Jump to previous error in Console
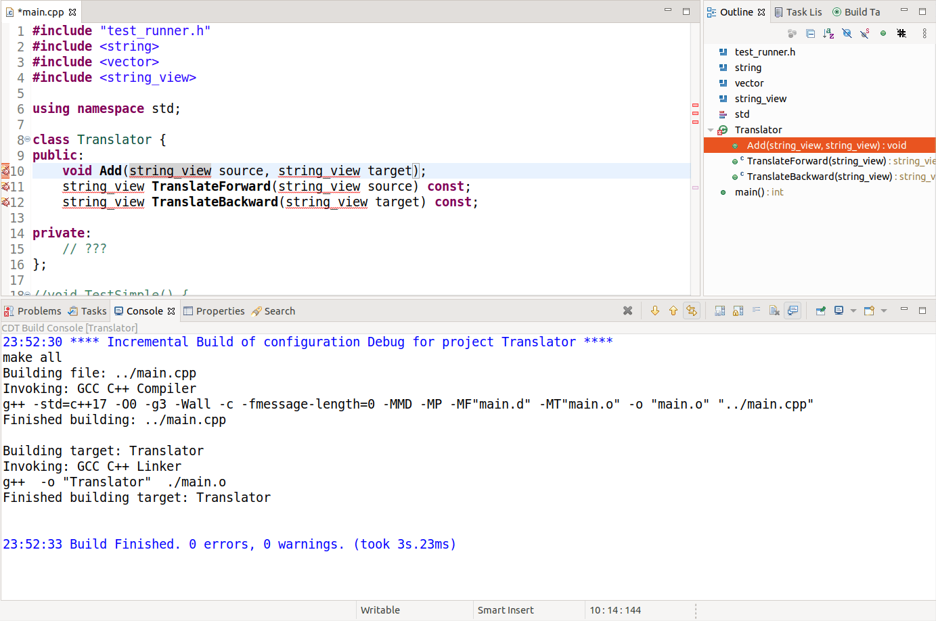The width and height of the screenshot is (936, 621). [x=673, y=310]
